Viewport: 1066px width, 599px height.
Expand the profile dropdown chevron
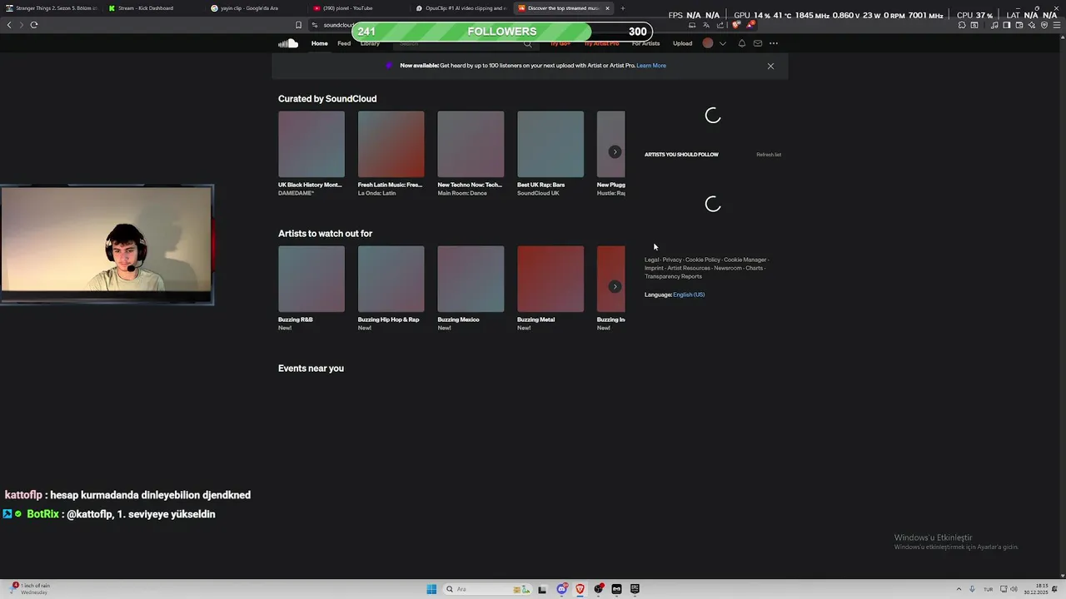(x=723, y=43)
